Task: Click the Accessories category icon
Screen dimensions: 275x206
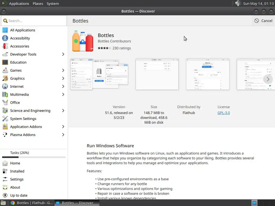Action: tap(5, 46)
